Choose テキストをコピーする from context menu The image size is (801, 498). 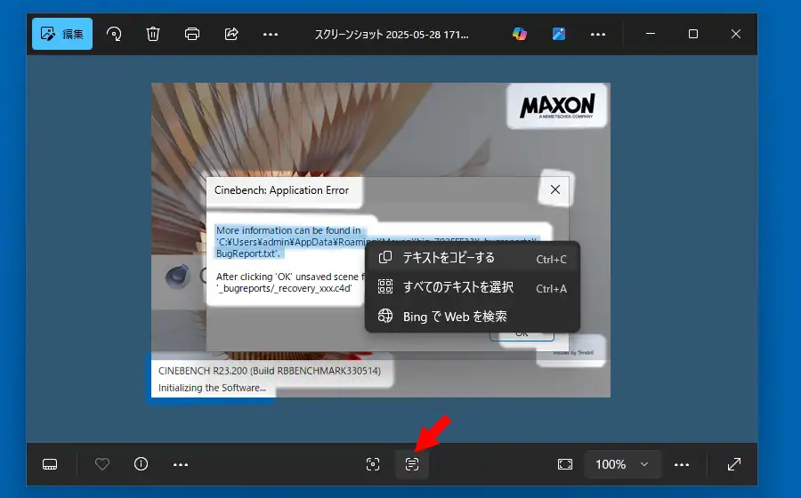473,258
